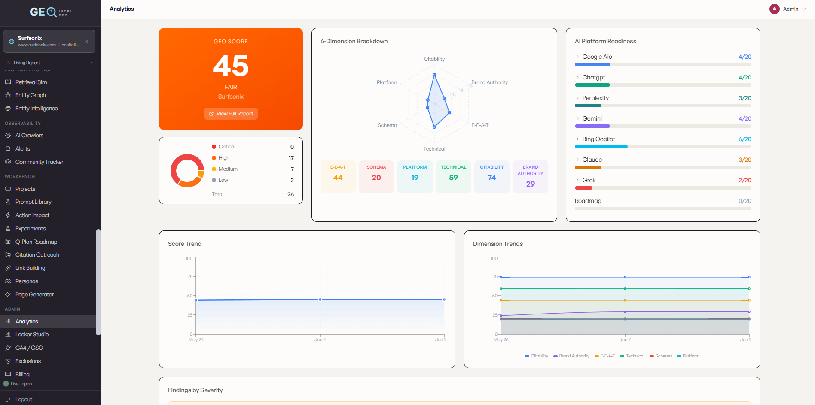
Task: Click the Schema 20 score card
Action: 376,177
